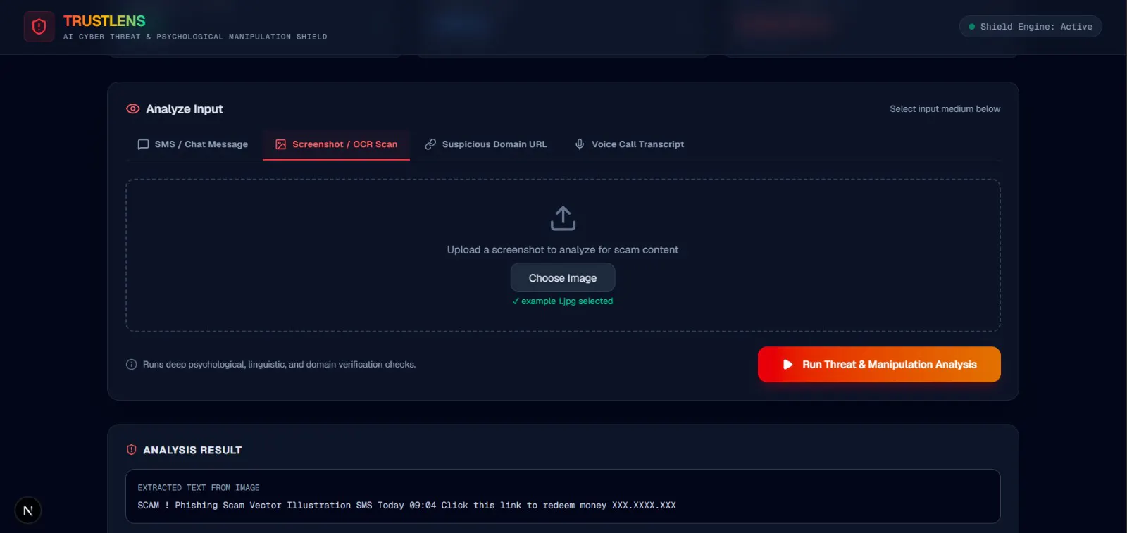
Task: Click the upload arrow icon in the drop zone
Action: 563,218
